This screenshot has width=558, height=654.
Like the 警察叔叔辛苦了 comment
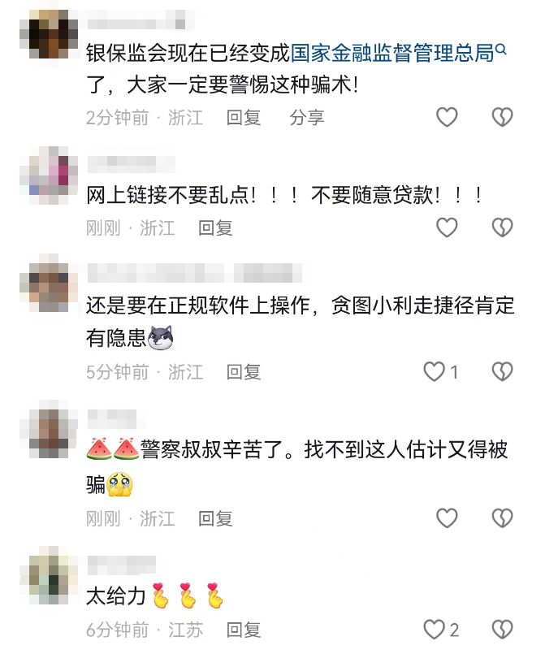(x=447, y=518)
